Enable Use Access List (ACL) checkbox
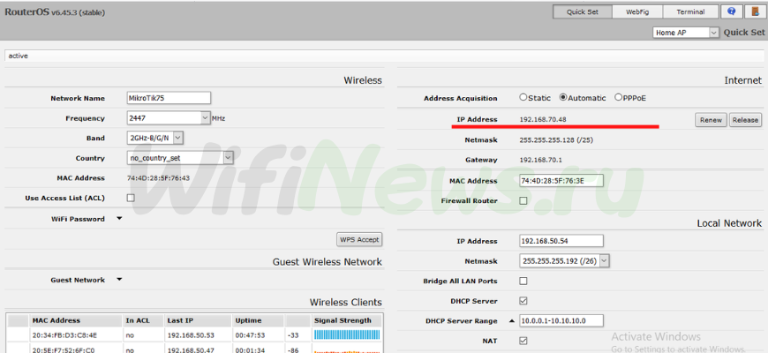The width and height of the screenshot is (768, 353). (x=132, y=199)
